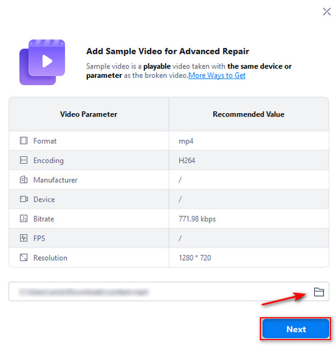Open the More Ways to Get link
The width and height of the screenshot is (336, 348).
tap(217, 76)
